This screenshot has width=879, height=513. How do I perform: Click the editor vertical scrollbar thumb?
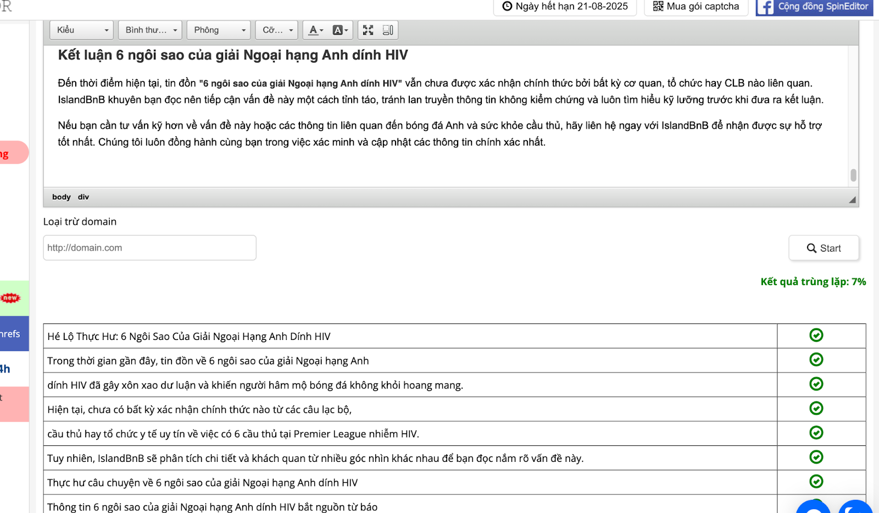click(x=853, y=175)
